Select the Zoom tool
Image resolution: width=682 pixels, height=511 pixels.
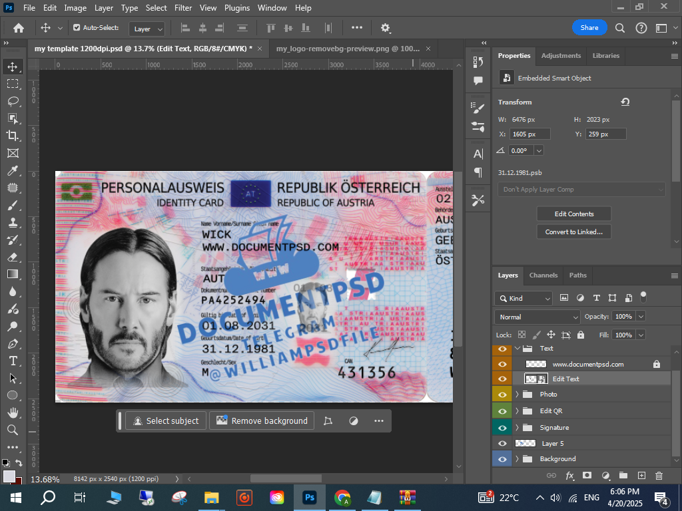[x=13, y=430]
